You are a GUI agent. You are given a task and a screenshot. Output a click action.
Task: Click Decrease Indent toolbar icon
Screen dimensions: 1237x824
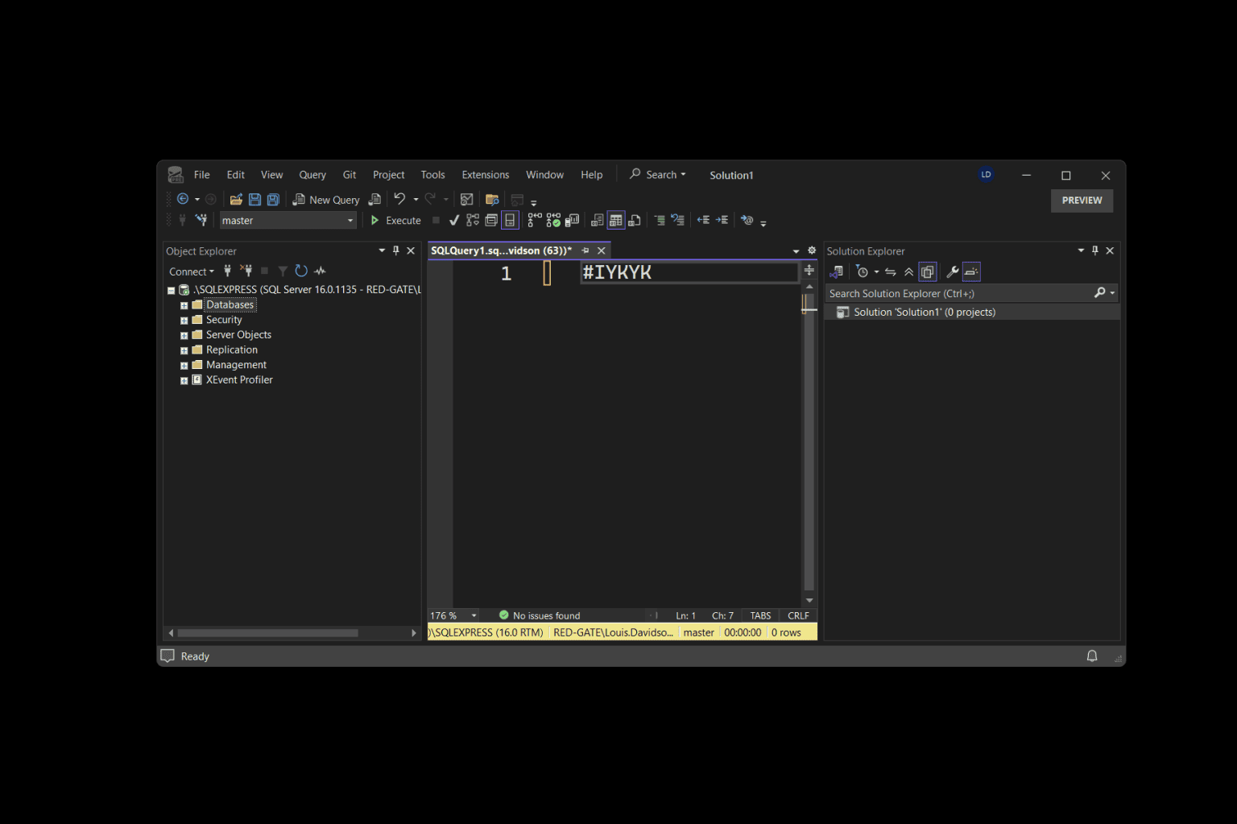[703, 221]
